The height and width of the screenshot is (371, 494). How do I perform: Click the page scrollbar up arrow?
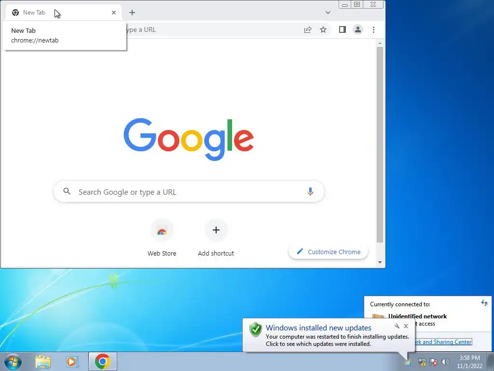point(380,43)
